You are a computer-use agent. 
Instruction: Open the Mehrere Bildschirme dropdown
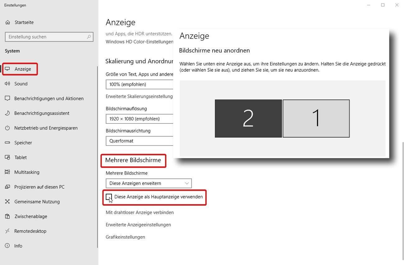pos(149,183)
